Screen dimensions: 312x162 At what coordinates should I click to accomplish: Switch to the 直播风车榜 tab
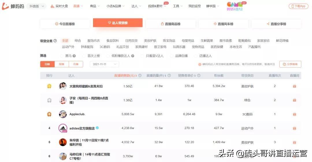point(223,24)
